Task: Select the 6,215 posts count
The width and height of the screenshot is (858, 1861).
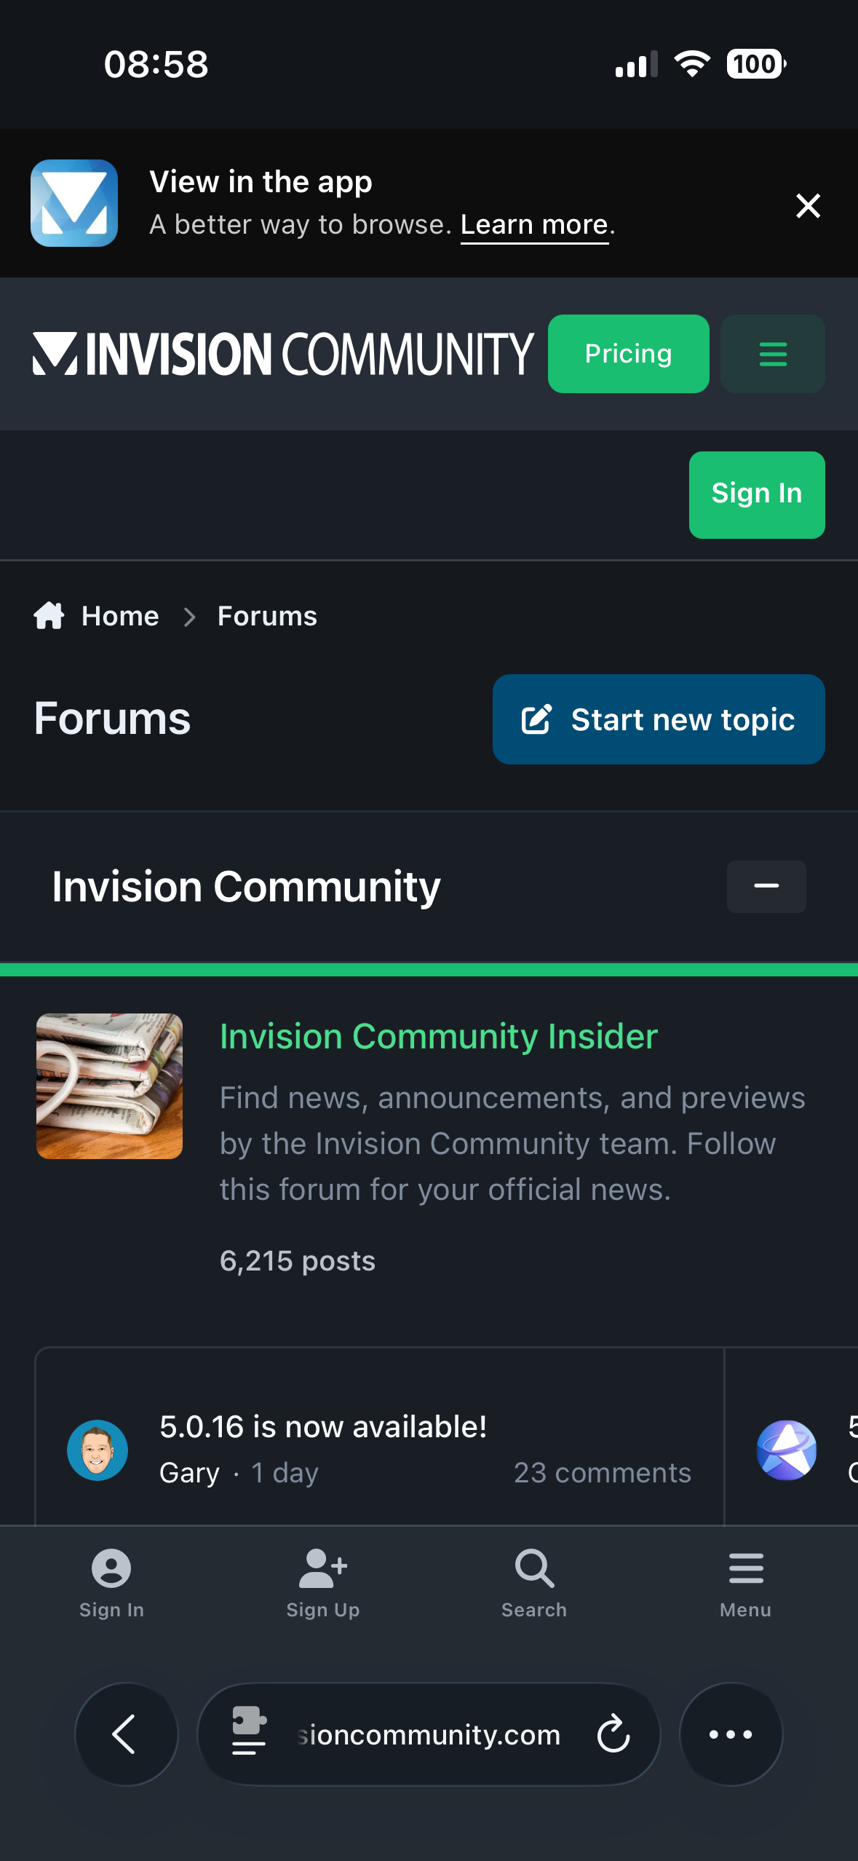Action: (298, 1260)
